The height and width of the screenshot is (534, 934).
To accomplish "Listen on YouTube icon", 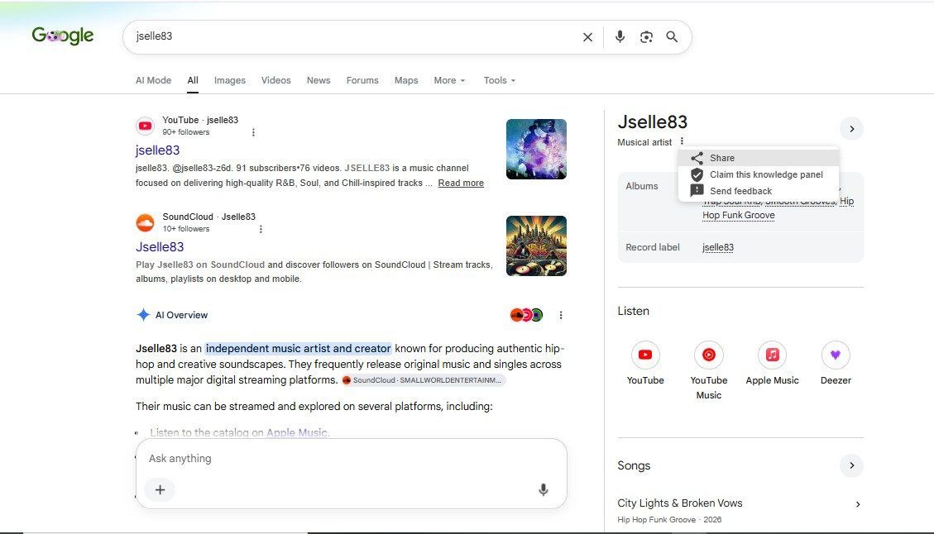I will (x=645, y=355).
